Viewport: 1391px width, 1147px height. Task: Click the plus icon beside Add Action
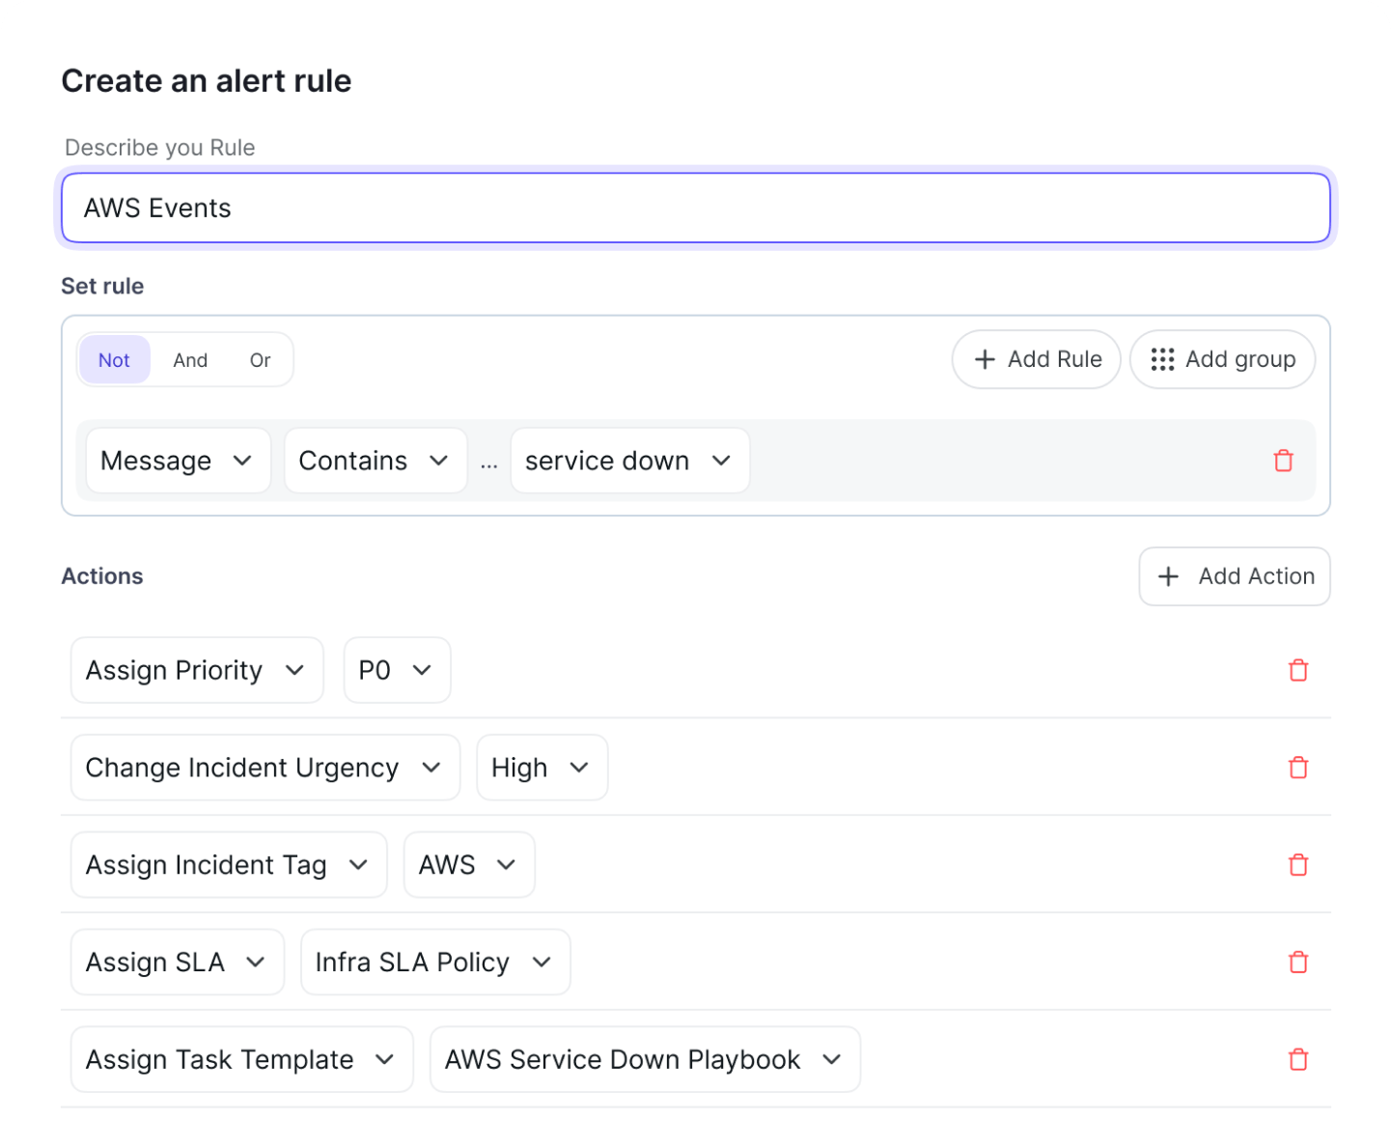(x=1168, y=576)
